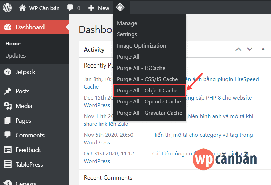Open the WP Căn bản site home icon
This screenshot has width=271, height=185.
(22, 8)
